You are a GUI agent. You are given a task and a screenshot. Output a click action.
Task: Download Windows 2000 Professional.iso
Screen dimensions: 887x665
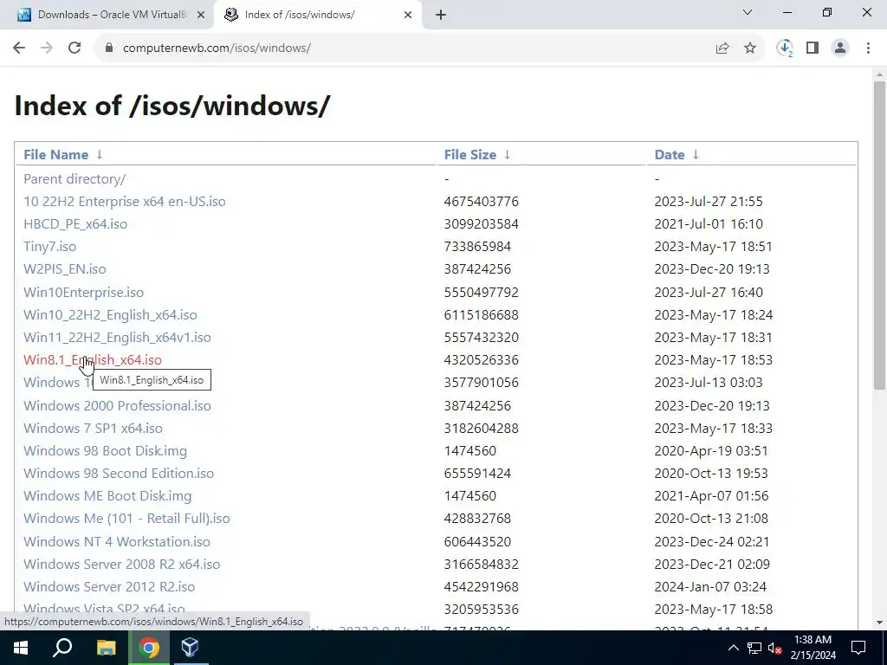click(117, 405)
